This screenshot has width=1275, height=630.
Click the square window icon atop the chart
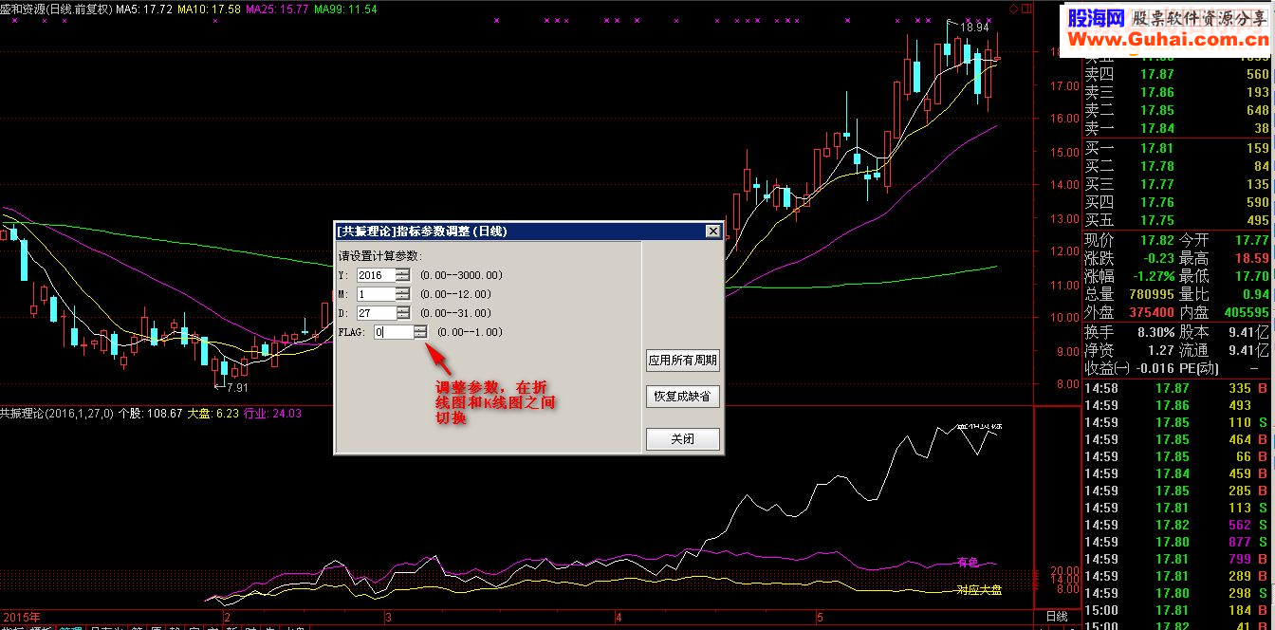[x=1025, y=9]
